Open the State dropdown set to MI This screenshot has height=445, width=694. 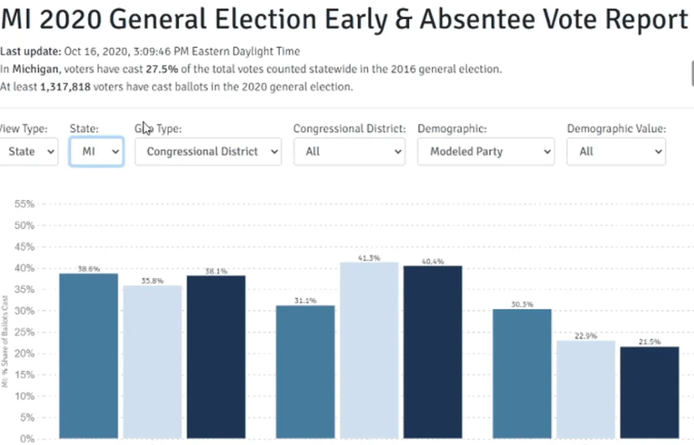tap(97, 152)
